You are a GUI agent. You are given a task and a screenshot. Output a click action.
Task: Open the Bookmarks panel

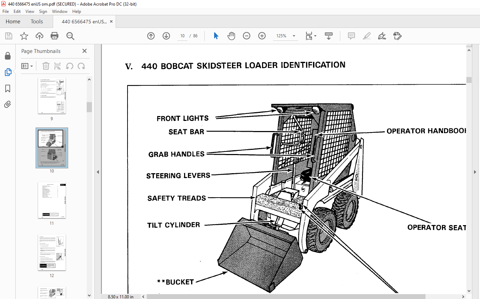click(x=8, y=89)
